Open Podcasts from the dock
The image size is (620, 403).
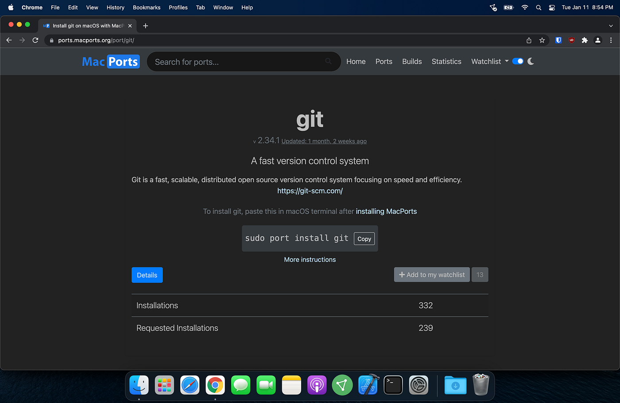(x=317, y=385)
